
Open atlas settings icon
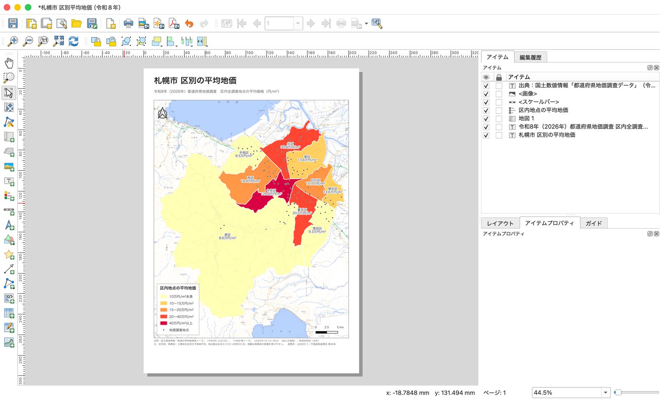(x=377, y=24)
